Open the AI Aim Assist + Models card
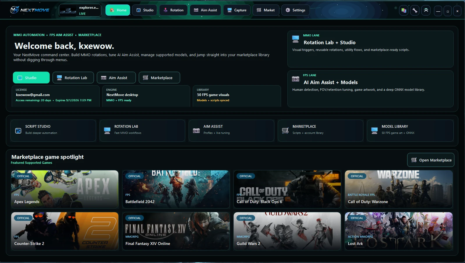465x263 pixels. 370,89
